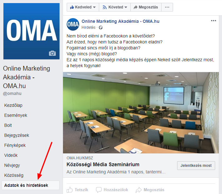Click post text 'Nem bírod elérni a Facebookon'
222x194 pixels.
111,36
